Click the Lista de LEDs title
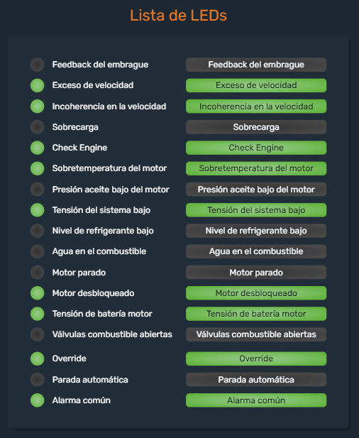359x438 pixels. click(178, 16)
